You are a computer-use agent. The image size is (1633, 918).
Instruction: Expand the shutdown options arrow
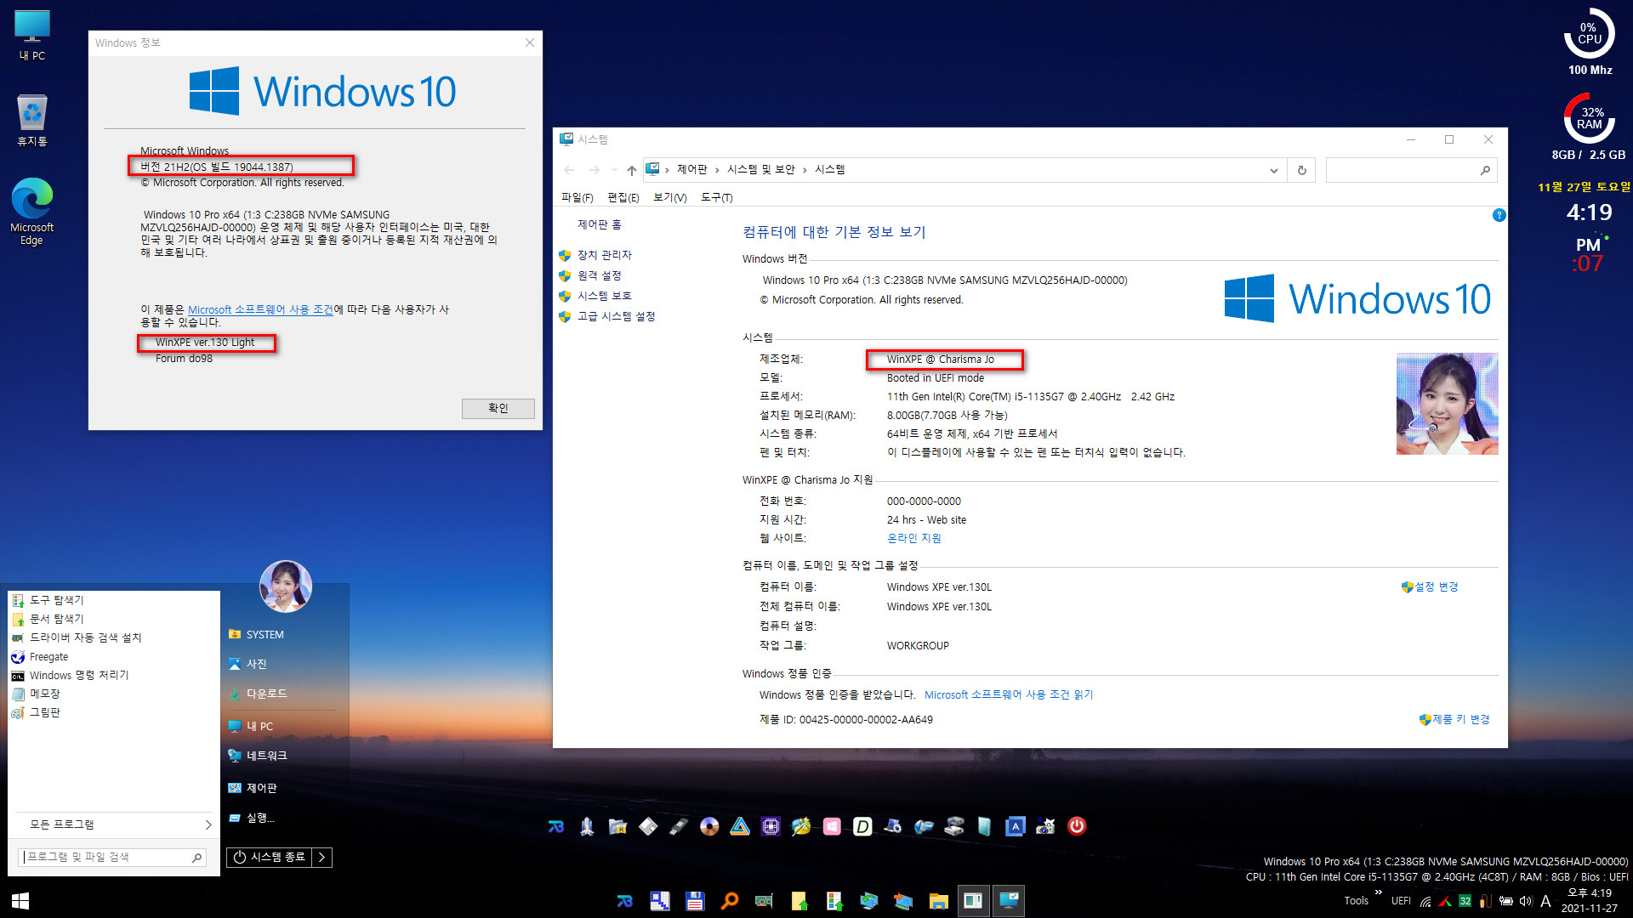tap(322, 857)
